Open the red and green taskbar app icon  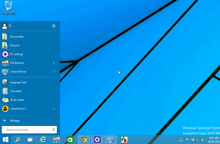[x=124, y=140]
